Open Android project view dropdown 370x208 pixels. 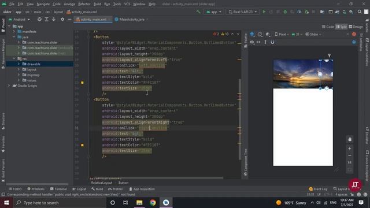[x=19, y=19]
